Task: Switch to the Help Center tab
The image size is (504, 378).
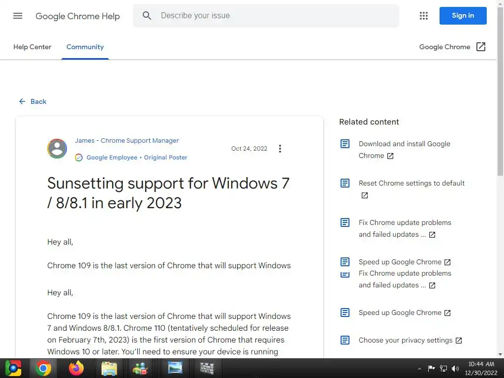Action: (x=32, y=47)
